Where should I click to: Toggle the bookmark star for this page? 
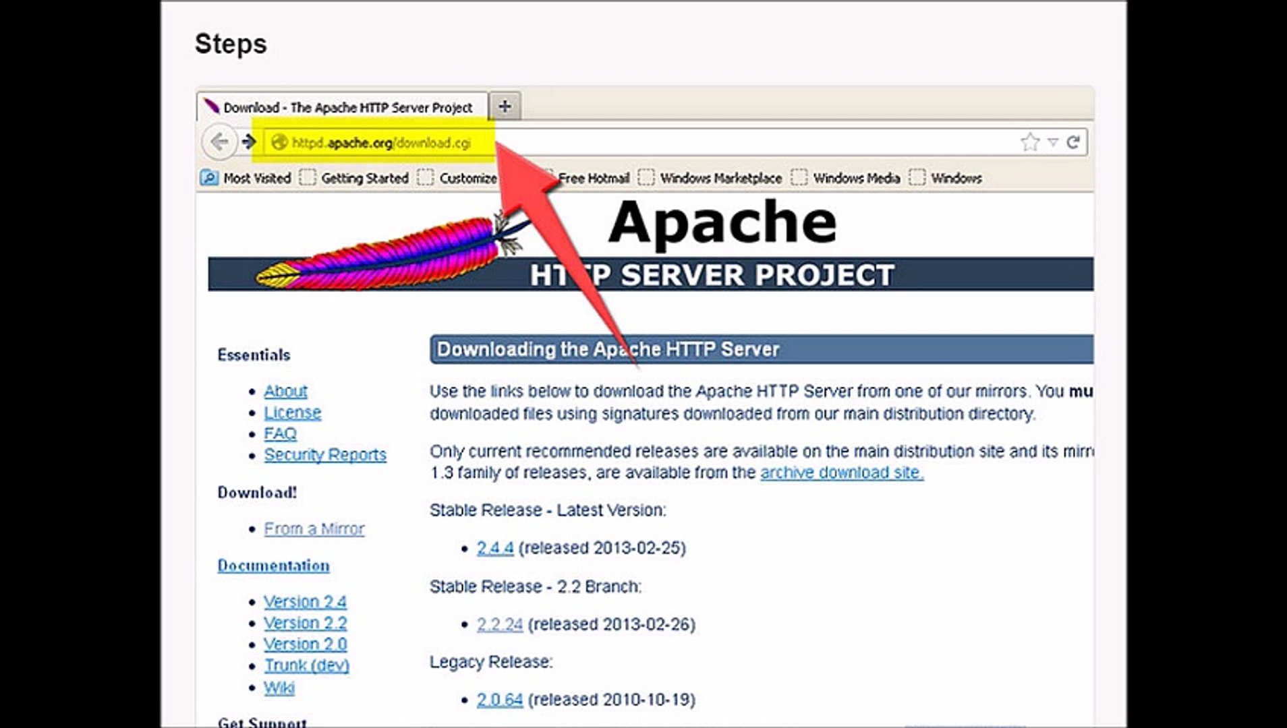point(1030,141)
